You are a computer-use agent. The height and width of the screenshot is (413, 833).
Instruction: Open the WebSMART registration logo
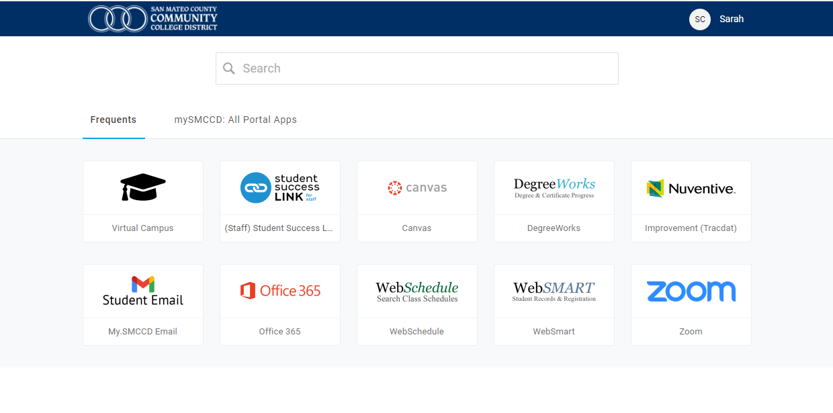554,291
